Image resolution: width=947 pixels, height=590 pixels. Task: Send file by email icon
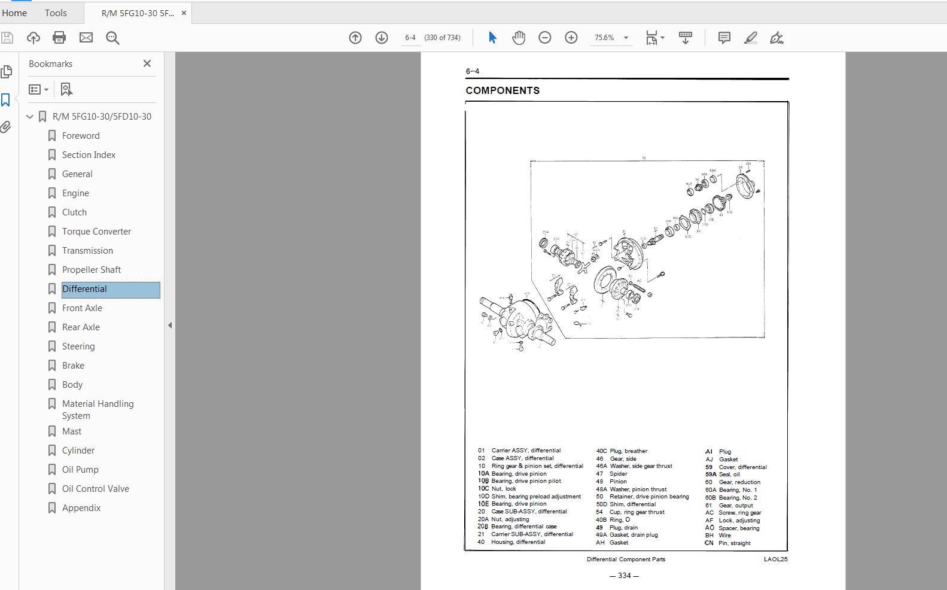(x=86, y=38)
